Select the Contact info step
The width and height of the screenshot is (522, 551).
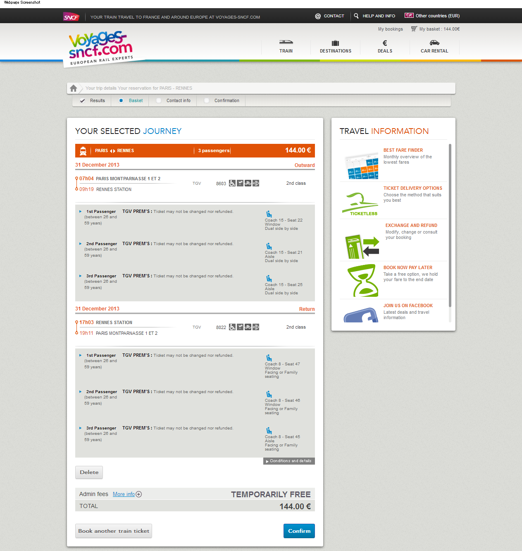click(174, 100)
